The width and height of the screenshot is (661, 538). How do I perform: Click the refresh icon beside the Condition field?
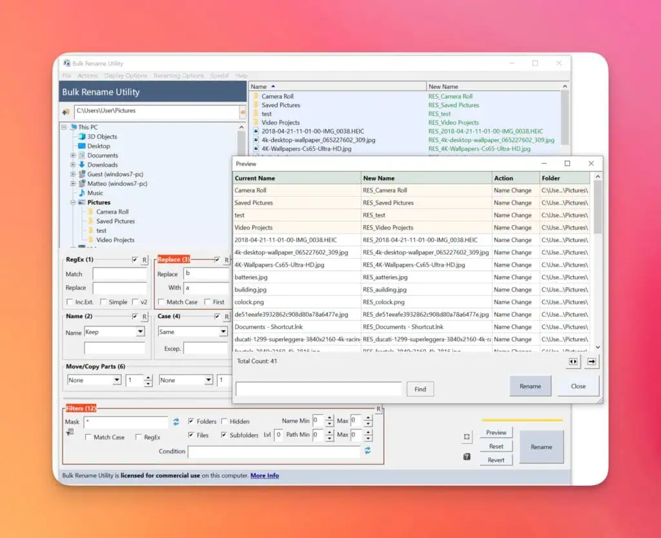point(368,451)
